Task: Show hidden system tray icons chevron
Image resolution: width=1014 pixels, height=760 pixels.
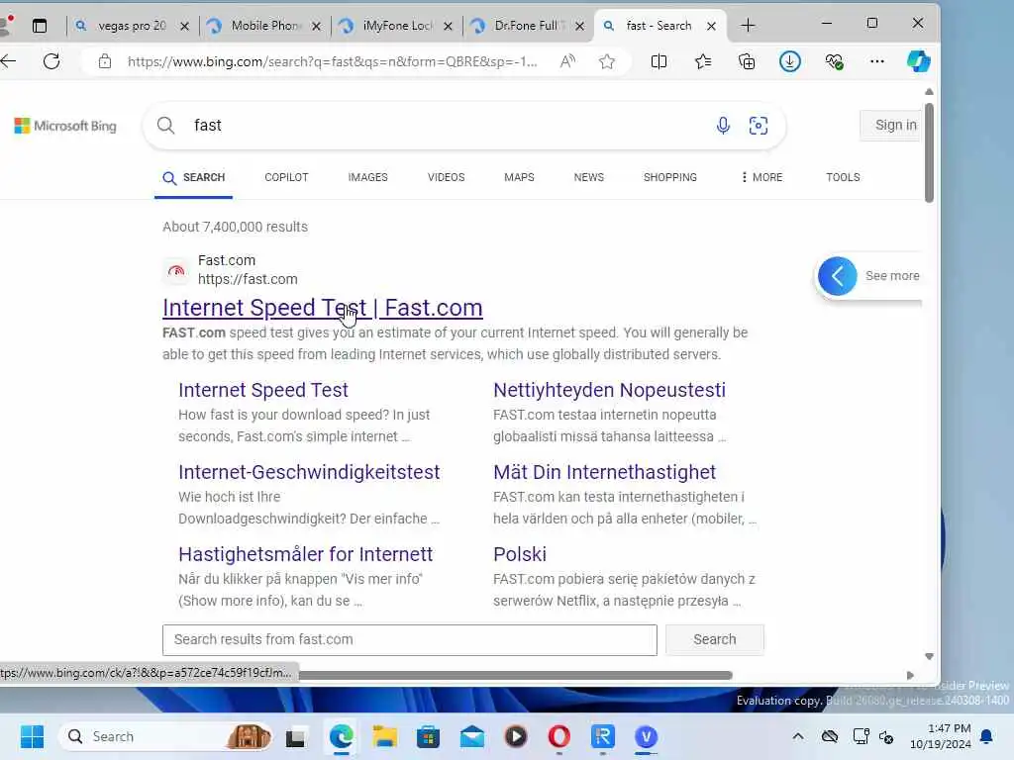Action: (798, 736)
